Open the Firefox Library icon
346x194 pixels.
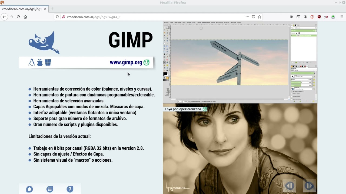pos(291,17)
